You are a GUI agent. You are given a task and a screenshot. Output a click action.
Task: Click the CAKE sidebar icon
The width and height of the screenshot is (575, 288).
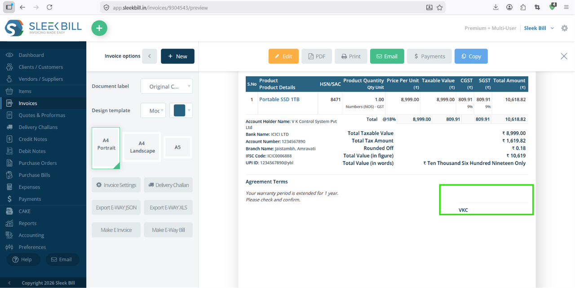pos(9,211)
